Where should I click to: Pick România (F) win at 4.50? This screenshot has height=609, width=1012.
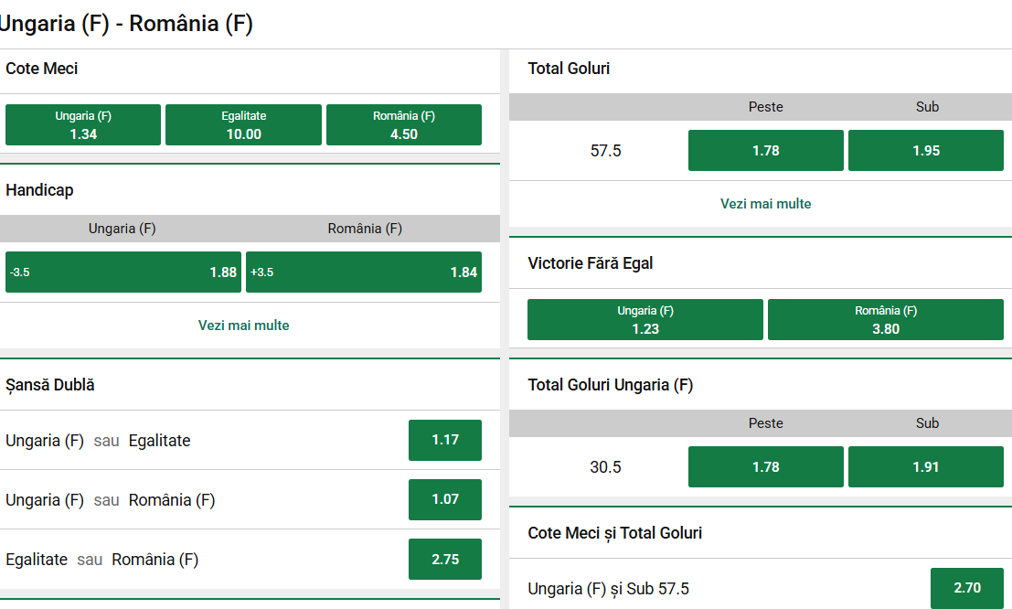[x=404, y=125]
